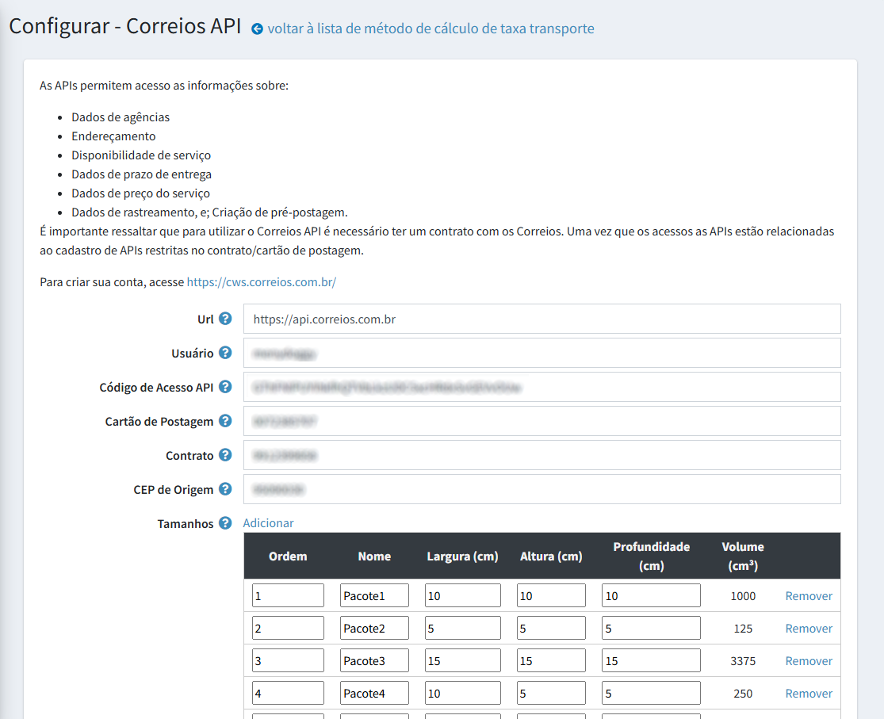Show help tooltip for Url field
The height and width of the screenshot is (719, 884).
point(225,319)
